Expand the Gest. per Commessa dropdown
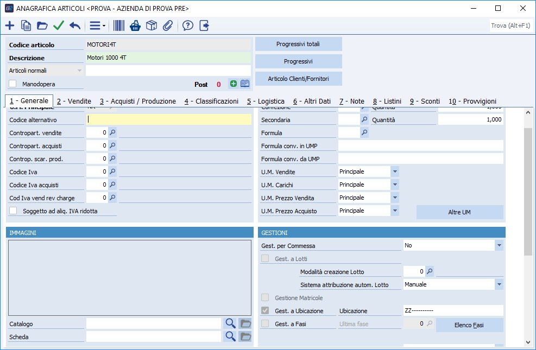The image size is (536, 350). coord(499,246)
